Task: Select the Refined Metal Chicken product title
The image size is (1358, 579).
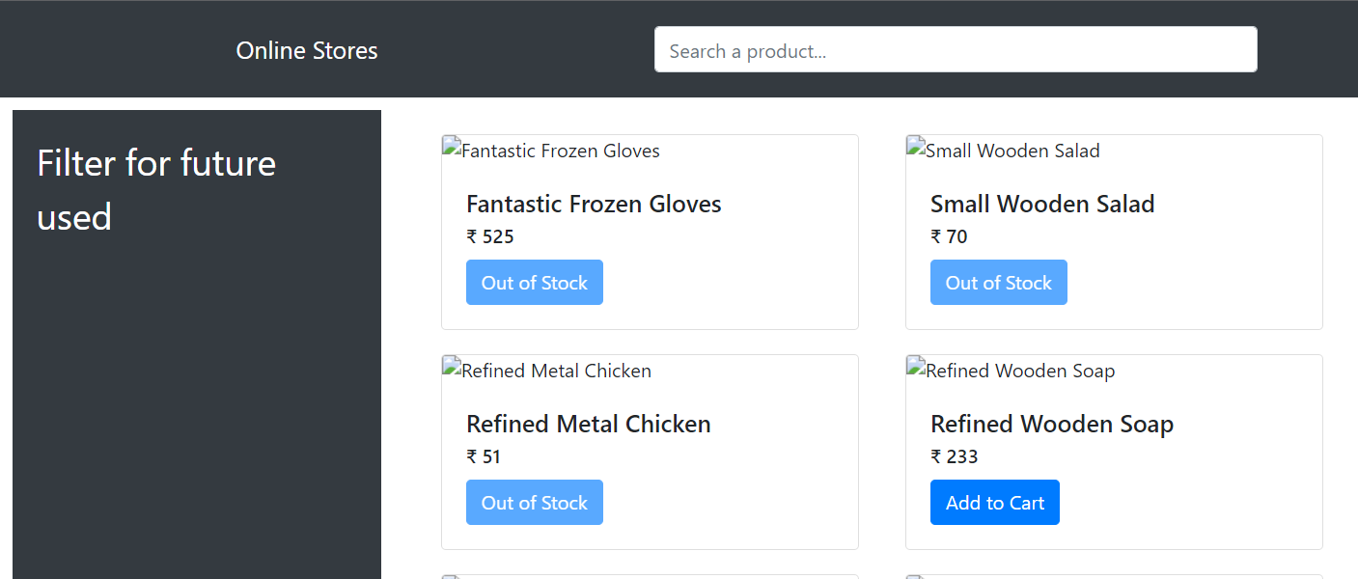Action: pos(588,425)
